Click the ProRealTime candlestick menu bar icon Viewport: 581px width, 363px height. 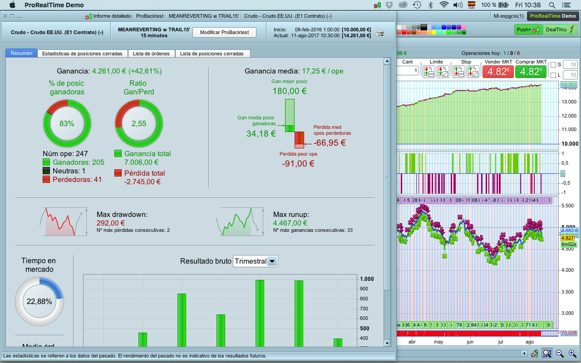377,5
